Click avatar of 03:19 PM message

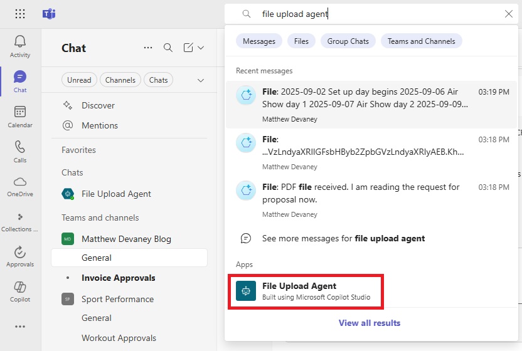pyautogui.click(x=246, y=95)
